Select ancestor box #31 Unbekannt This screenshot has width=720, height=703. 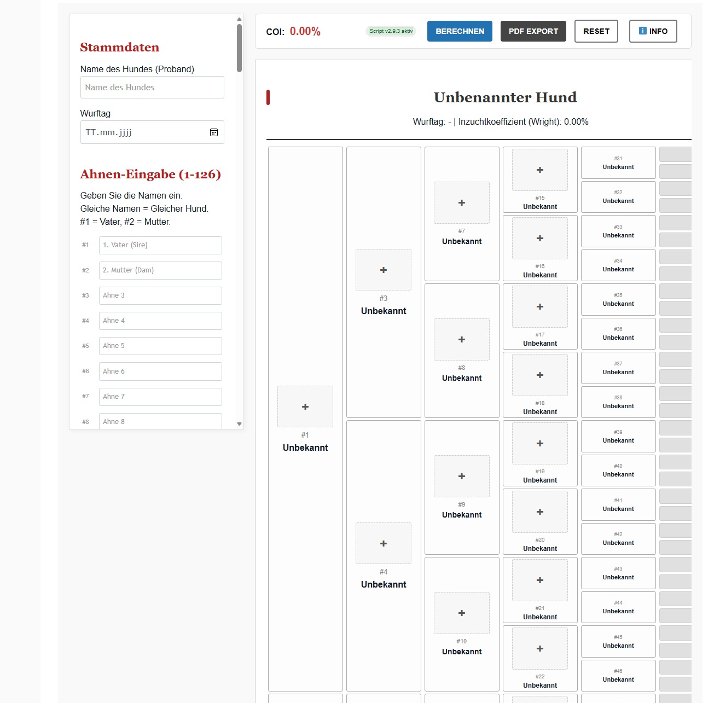pos(618,163)
